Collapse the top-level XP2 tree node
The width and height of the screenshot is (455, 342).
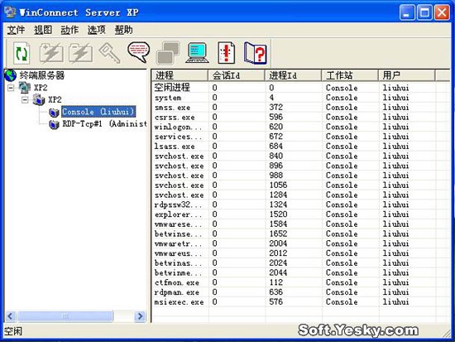(x=11, y=88)
